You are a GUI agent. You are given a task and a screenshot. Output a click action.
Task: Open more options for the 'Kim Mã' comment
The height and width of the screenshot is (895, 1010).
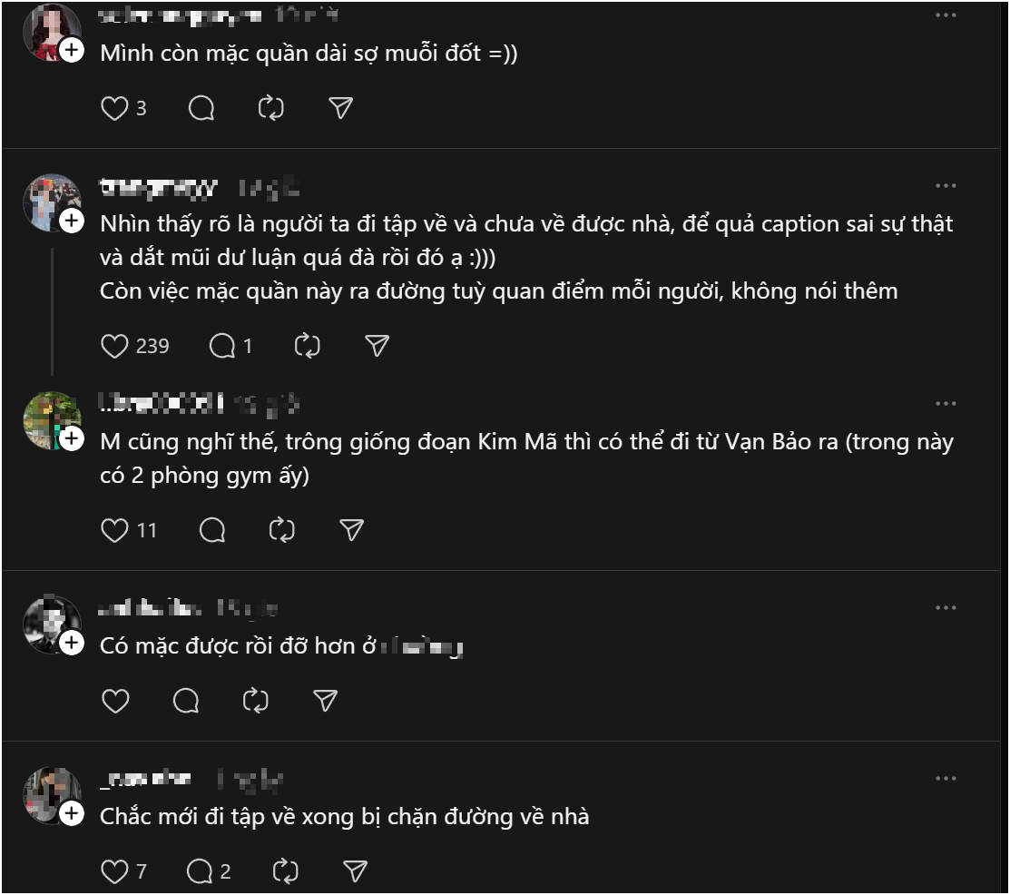[946, 404]
